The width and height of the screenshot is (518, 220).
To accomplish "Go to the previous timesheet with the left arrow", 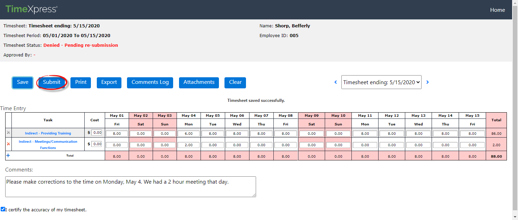I will 336,82.
